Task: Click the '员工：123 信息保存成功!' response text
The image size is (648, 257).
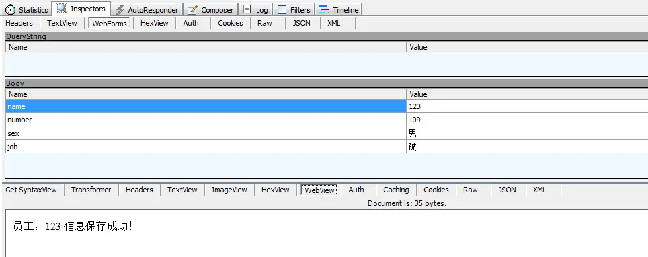Action: tap(73, 227)
